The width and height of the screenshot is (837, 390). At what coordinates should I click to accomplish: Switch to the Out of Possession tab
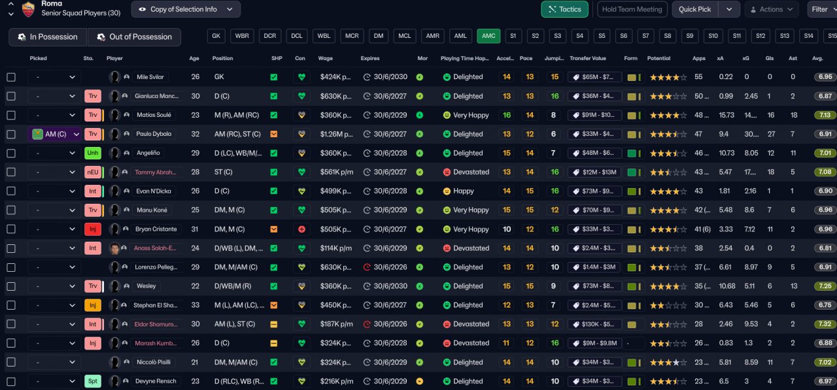pyautogui.click(x=134, y=37)
